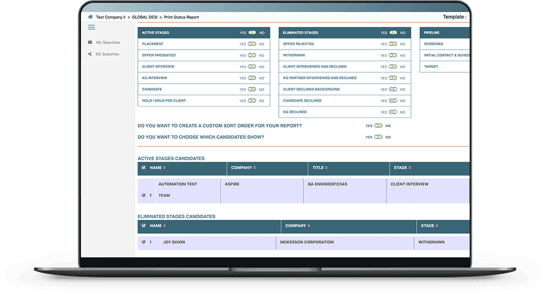Image resolution: width=555 pixels, height=294 pixels.
Task: Sort Eliminated Stages table by Company arrow
Action: coord(308,226)
